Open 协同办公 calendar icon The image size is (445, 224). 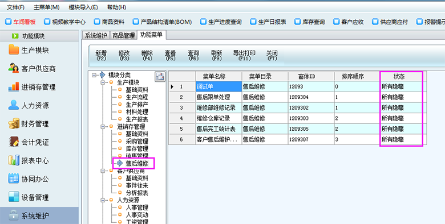pyautogui.click(x=14, y=179)
